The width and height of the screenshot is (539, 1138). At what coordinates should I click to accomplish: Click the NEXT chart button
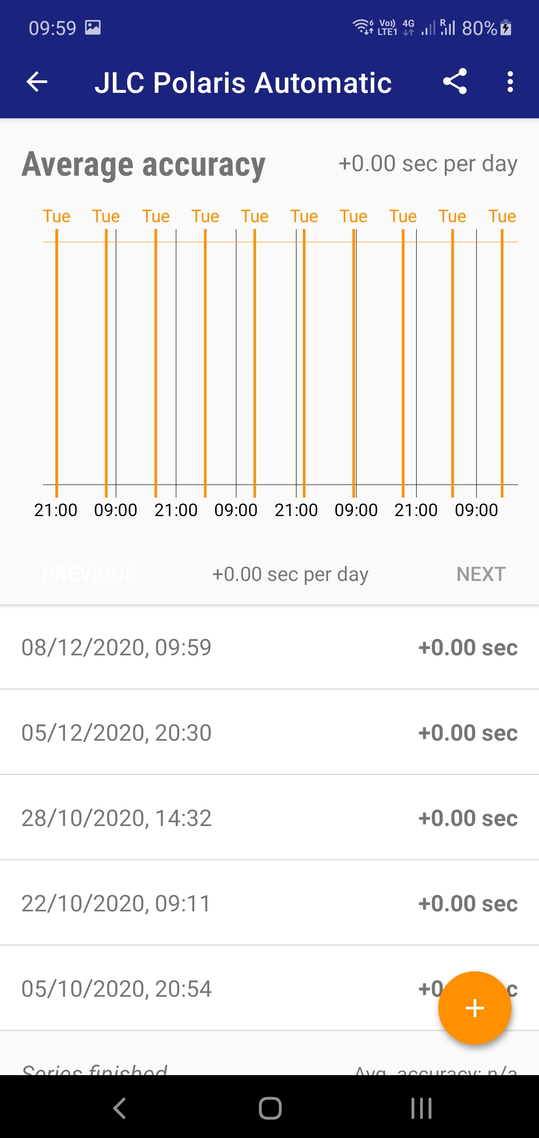481,574
